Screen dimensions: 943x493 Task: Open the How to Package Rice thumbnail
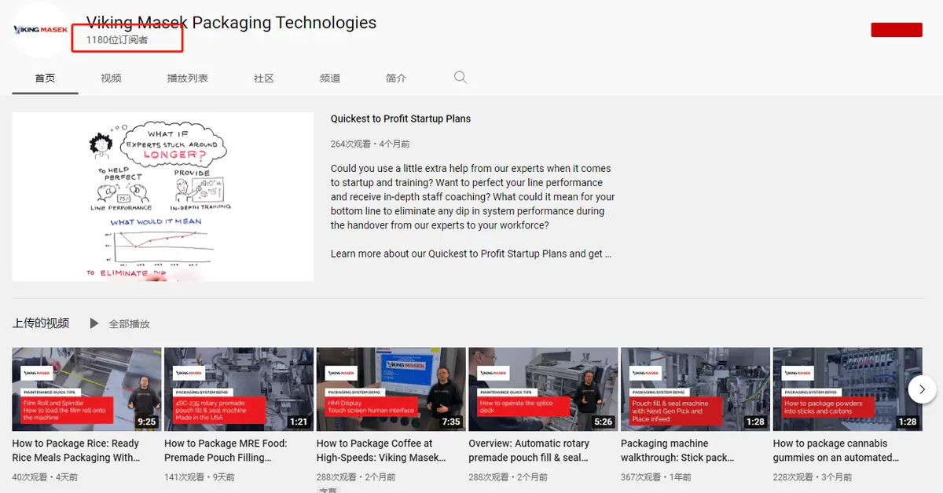[x=86, y=389]
